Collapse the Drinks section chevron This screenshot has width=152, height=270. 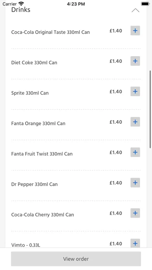coord(135,10)
